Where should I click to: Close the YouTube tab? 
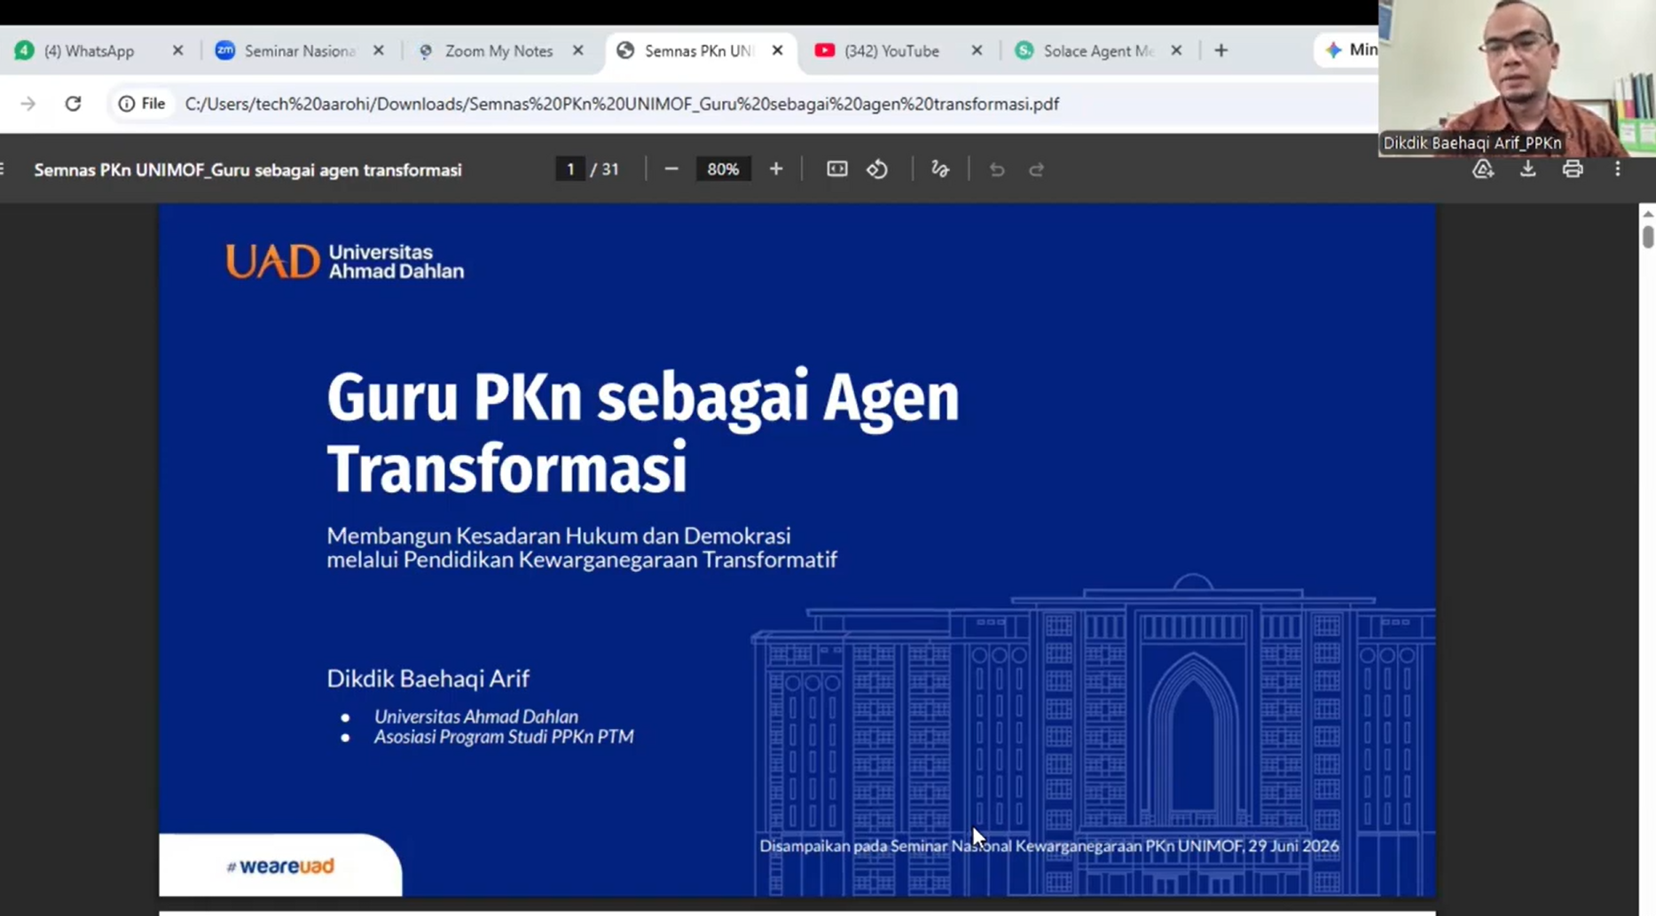coord(977,51)
